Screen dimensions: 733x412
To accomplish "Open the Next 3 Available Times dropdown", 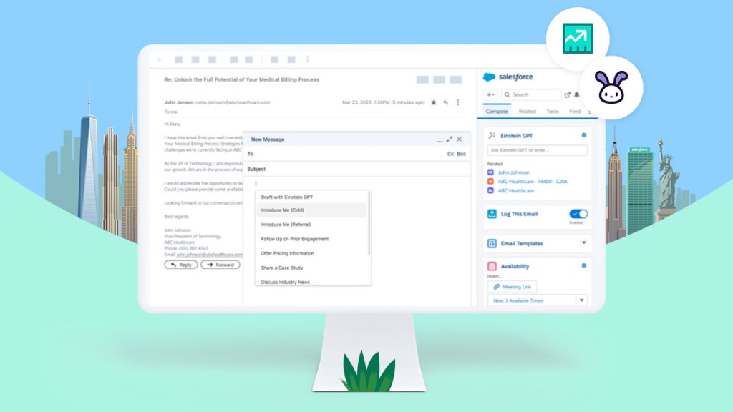I will [x=581, y=300].
